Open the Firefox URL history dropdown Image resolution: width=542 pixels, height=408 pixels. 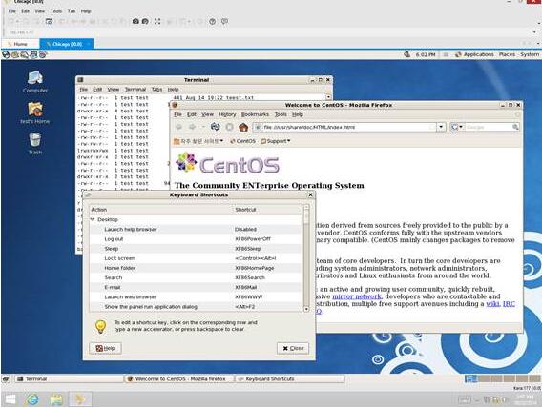tap(441, 127)
